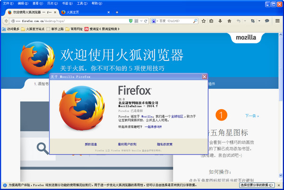Open the 文件 menu
The image size is (284, 190).
pos(8,3)
